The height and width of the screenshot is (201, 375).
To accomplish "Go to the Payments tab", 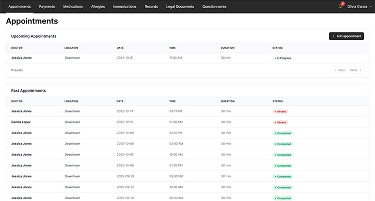I will tap(47, 7).
